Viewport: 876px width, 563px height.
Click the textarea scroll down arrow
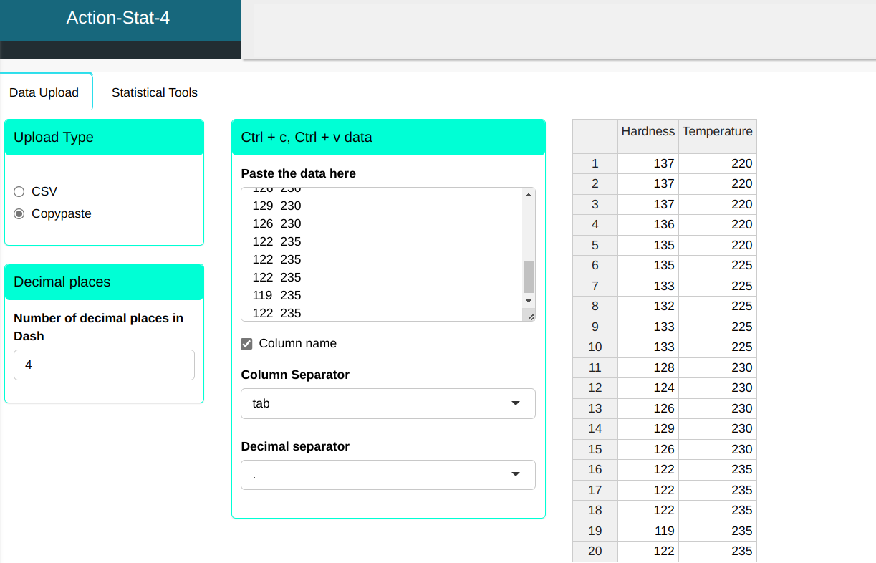(x=529, y=301)
